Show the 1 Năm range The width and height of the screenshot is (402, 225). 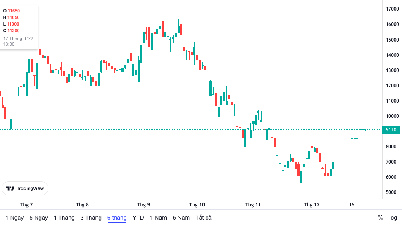(158, 218)
